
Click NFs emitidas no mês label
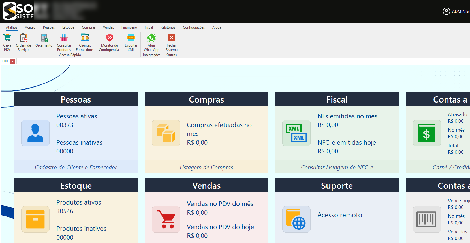click(347, 116)
